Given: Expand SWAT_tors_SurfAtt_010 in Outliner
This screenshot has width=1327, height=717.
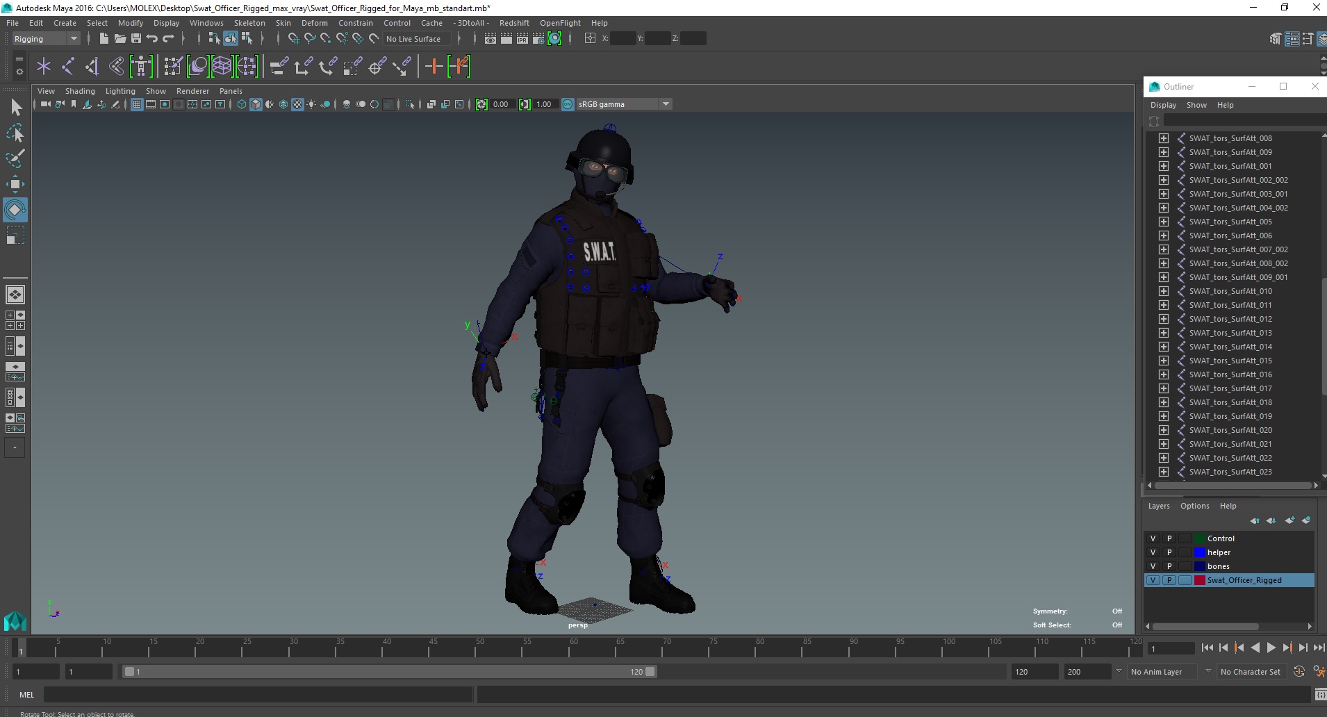Looking at the screenshot, I should [1164, 291].
